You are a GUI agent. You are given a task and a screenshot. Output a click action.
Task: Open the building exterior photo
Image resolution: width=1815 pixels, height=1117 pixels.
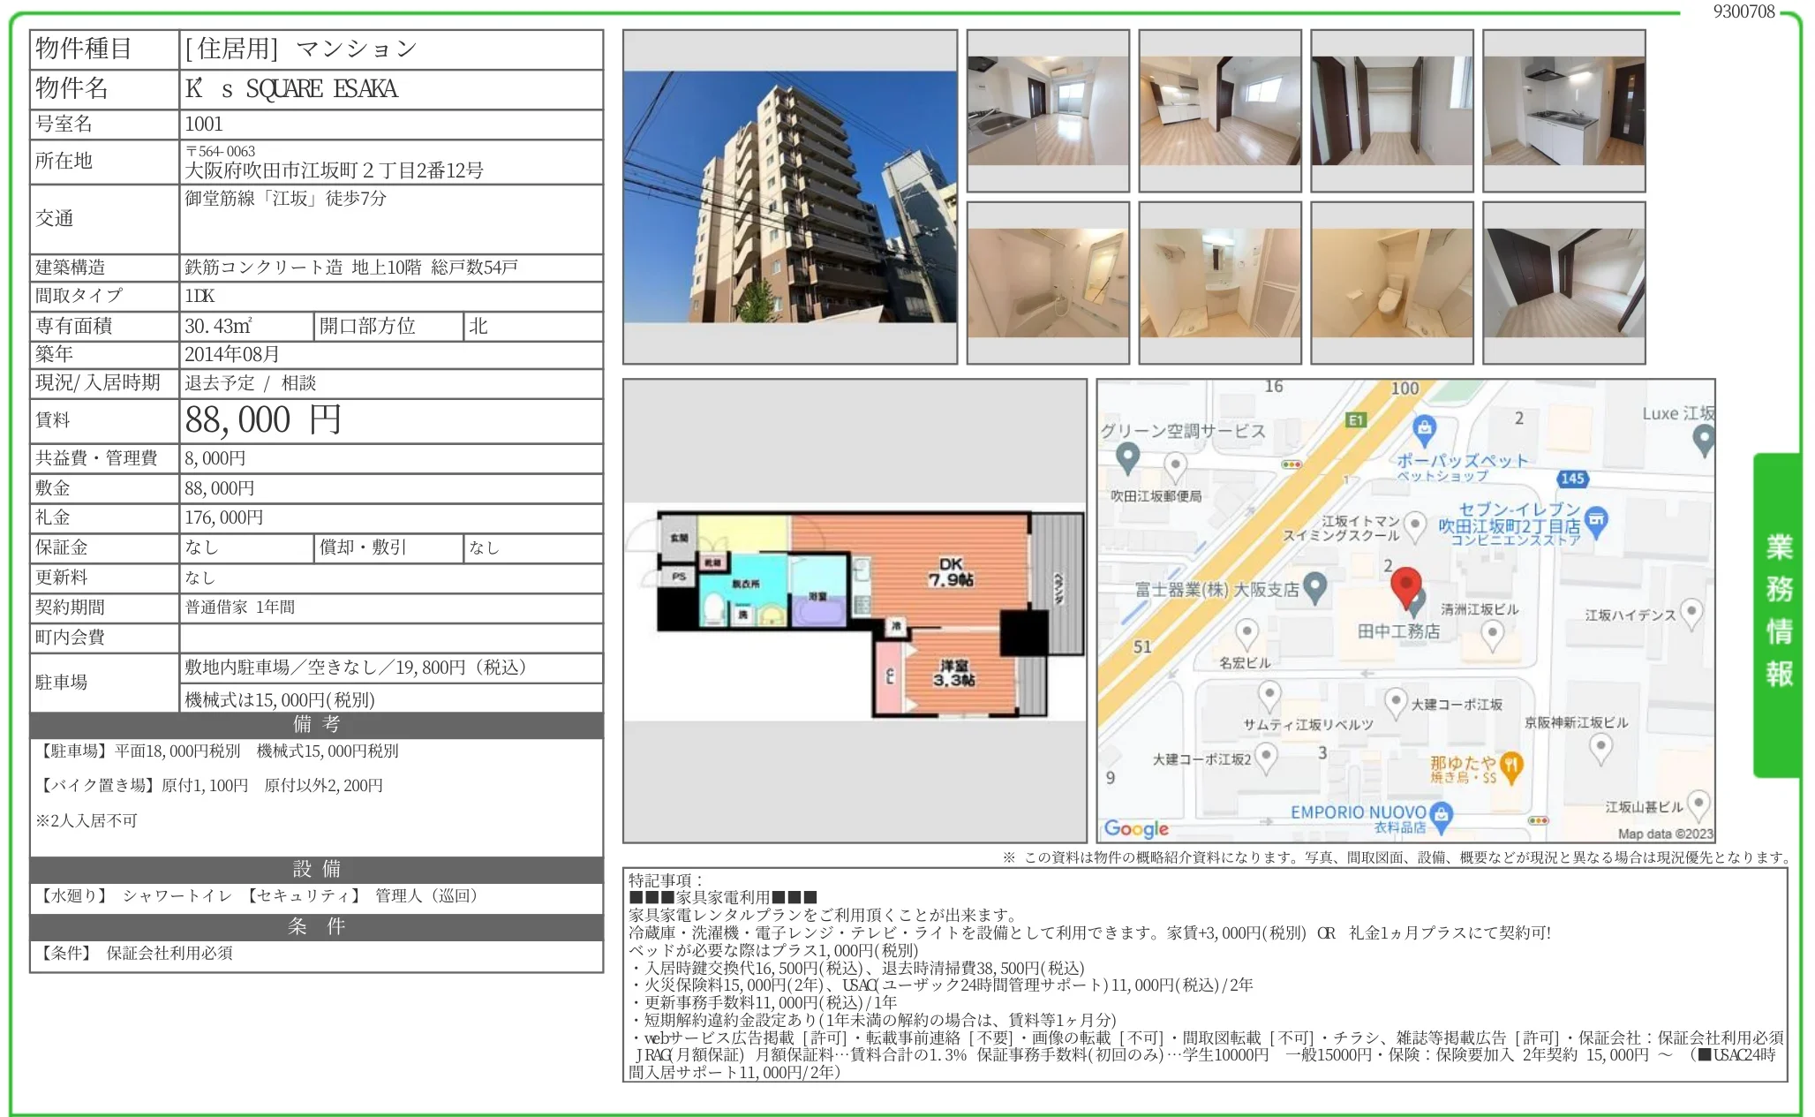point(789,197)
